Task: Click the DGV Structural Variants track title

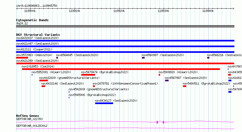Action: [38, 35]
